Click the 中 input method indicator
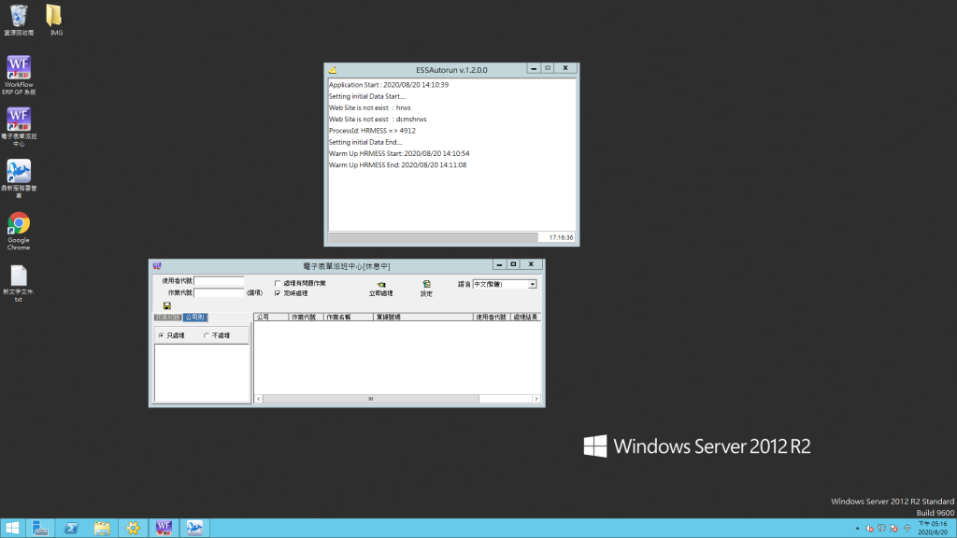Viewport: 957px width, 538px height. click(x=907, y=529)
